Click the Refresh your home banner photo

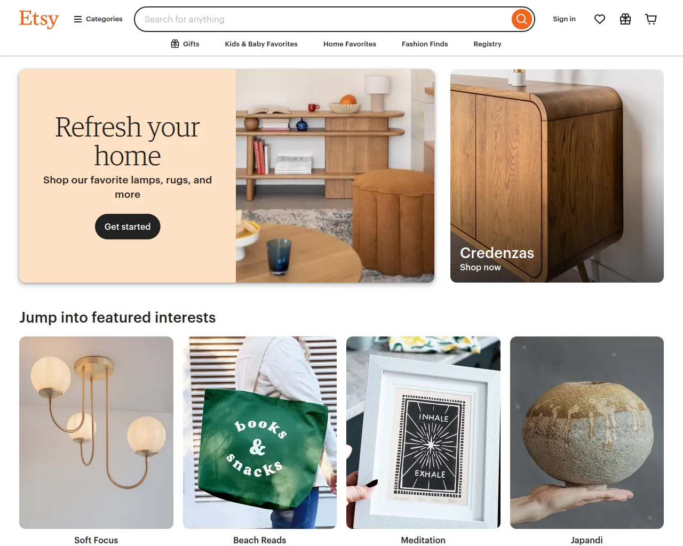[335, 176]
